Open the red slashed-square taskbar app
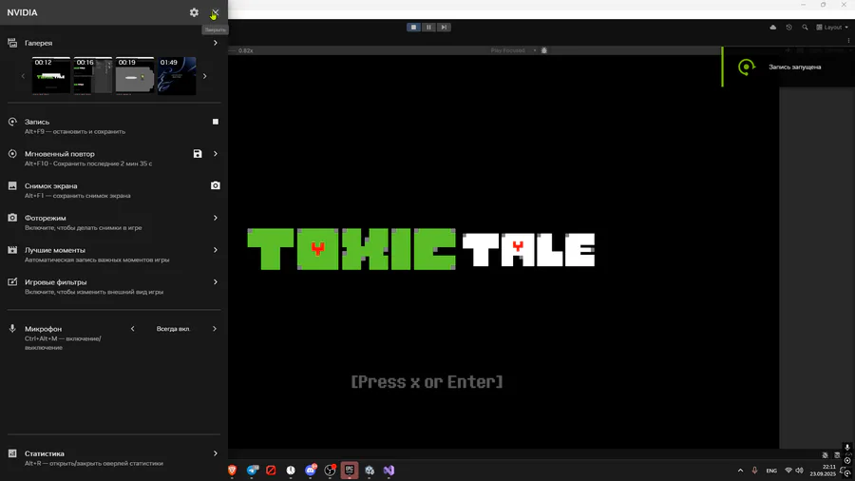The image size is (855, 481). pos(271,471)
